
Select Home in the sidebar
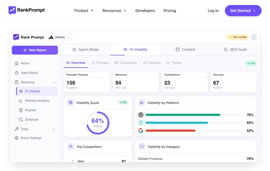click(x=35, y=63)
